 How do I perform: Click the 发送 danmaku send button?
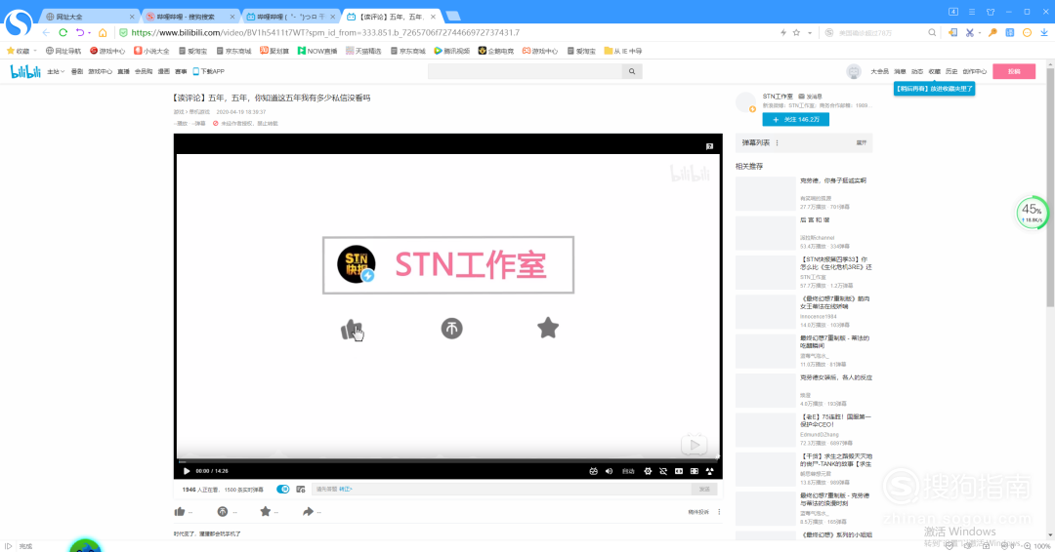(704, 489)
